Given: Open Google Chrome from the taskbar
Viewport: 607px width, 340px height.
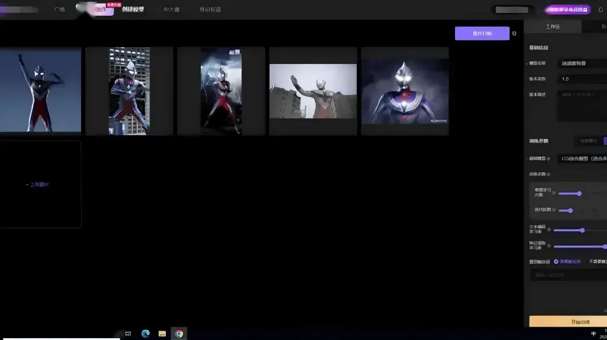Looking at the screenshot, I should coord(179,333).
